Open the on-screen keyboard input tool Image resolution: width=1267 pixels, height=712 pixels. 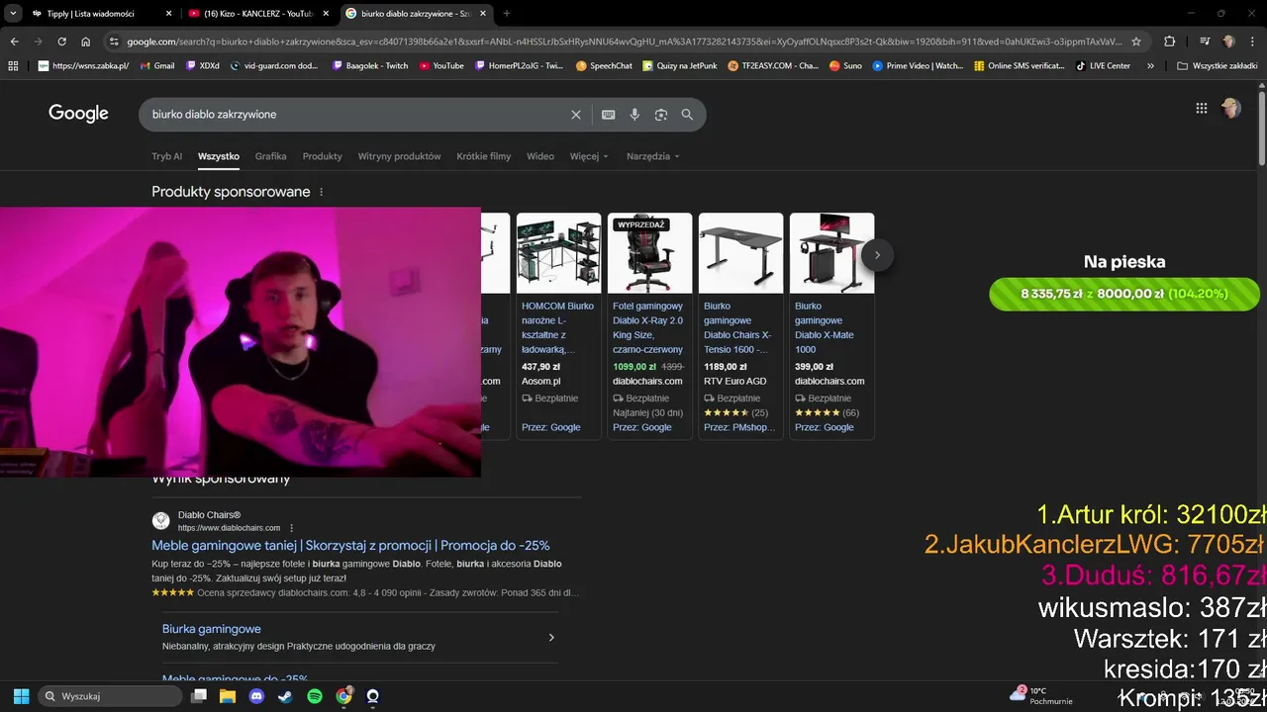[609, 115]
